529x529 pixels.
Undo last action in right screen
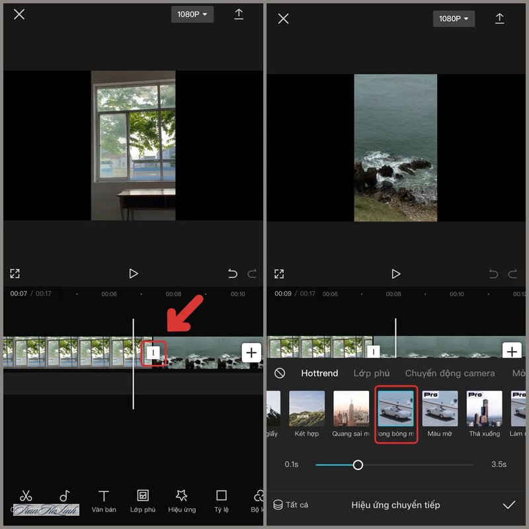point(493,274)
